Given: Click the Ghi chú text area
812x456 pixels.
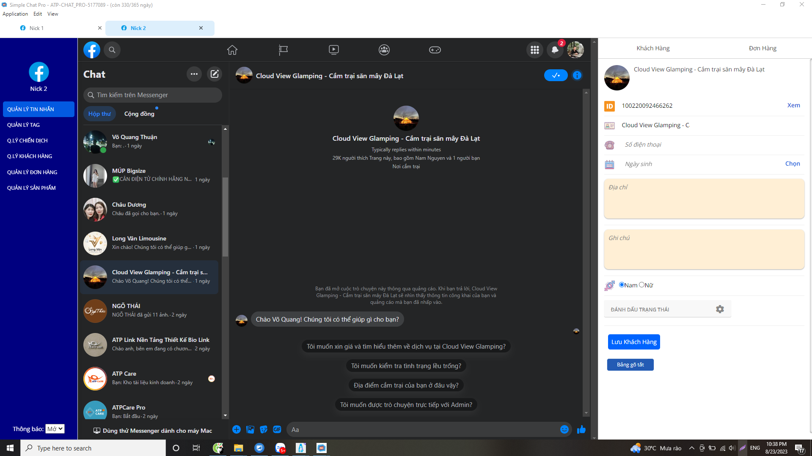Looking at the screenshot, I should tap(704, 249).
